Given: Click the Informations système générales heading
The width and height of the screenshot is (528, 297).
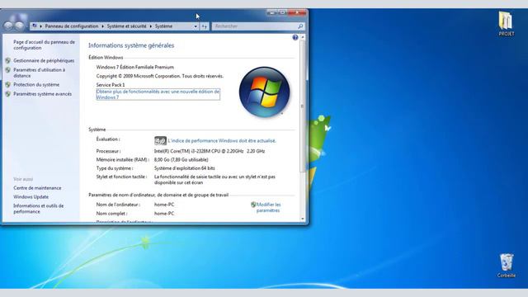Looking at the screenshot, I should coord(131,45).
